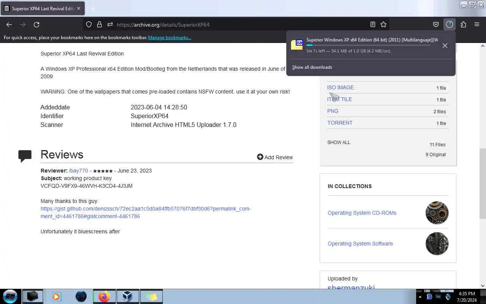486x304 pixels.
Task: Click Operating System CD-ROMs gear thumbnail
Action: click(x=437, y=213)
